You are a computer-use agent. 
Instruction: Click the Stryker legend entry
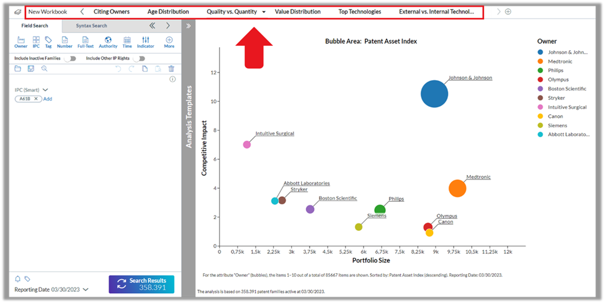pos(552,98)
